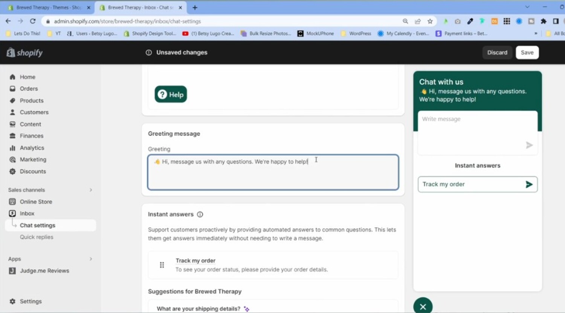This screenshot has height=313, width=565.
Task: Open the bookmarks overflow chevron
Action: [x=536, y=33]
